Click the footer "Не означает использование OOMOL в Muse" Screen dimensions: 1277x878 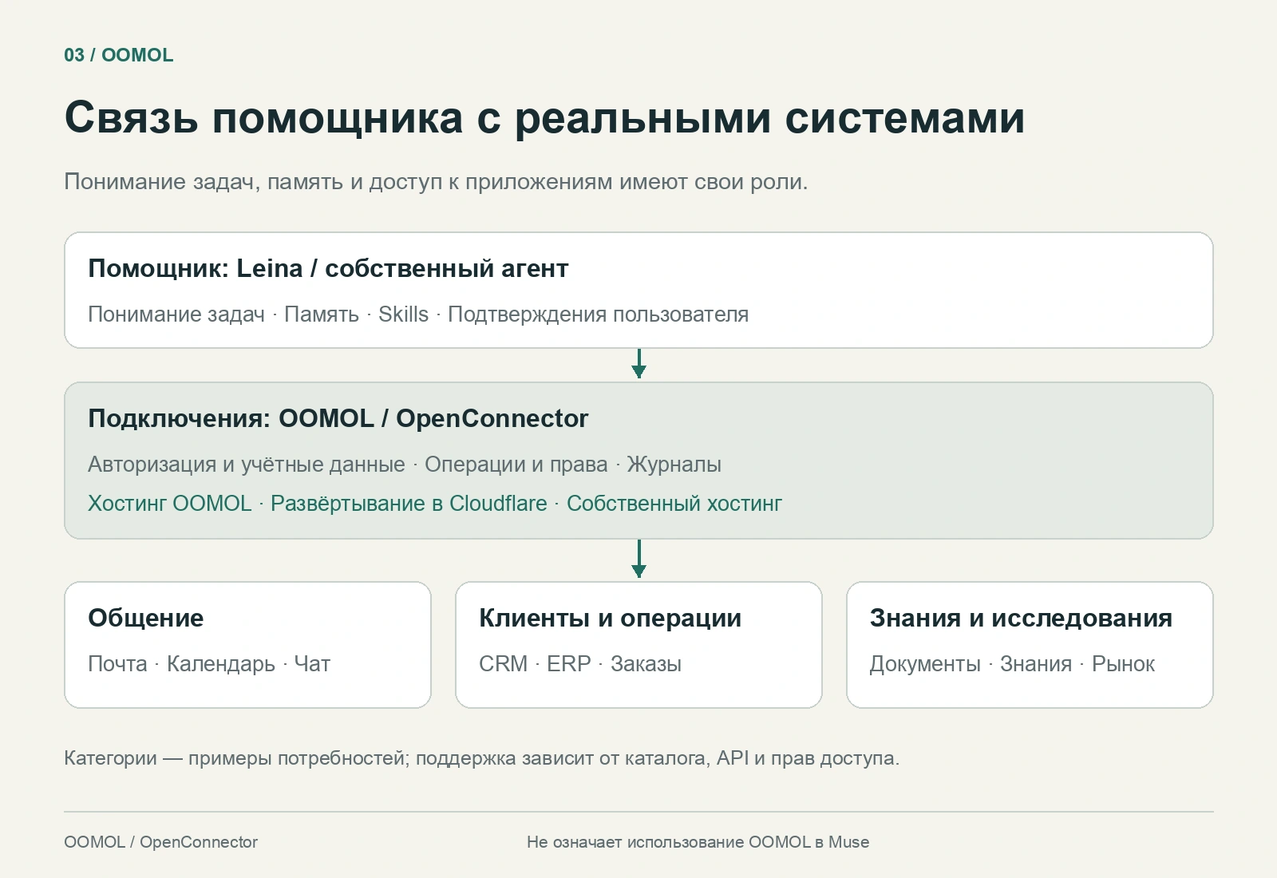coord(698,842)
